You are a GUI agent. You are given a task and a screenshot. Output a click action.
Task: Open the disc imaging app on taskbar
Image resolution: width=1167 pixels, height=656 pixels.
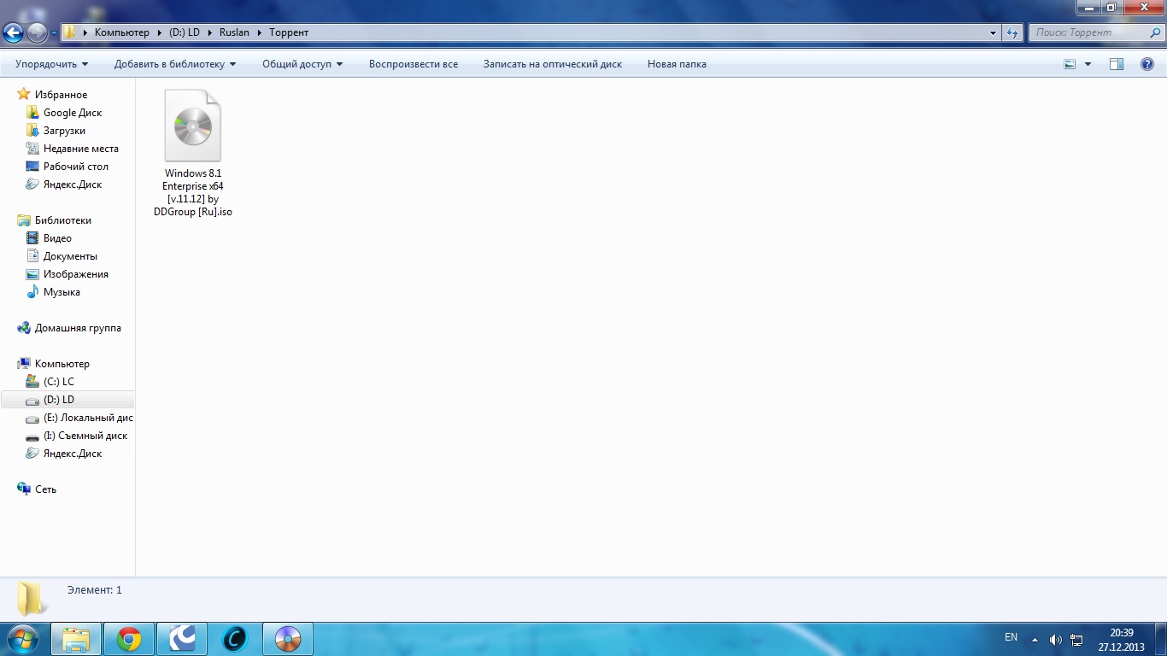tap(288, 639)
